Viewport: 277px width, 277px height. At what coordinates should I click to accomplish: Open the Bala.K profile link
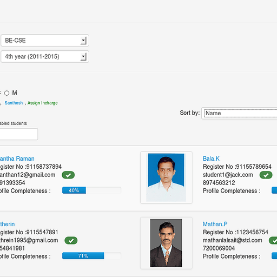211,159
